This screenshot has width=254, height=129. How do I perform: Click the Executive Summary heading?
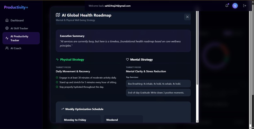pos(72,36)
